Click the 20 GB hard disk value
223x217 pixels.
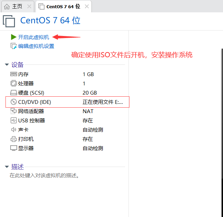point(90,93)
